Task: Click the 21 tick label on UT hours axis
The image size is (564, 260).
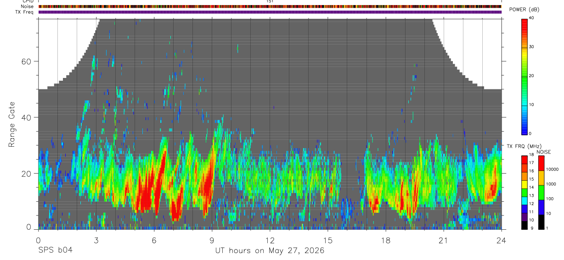Action: 443,240
